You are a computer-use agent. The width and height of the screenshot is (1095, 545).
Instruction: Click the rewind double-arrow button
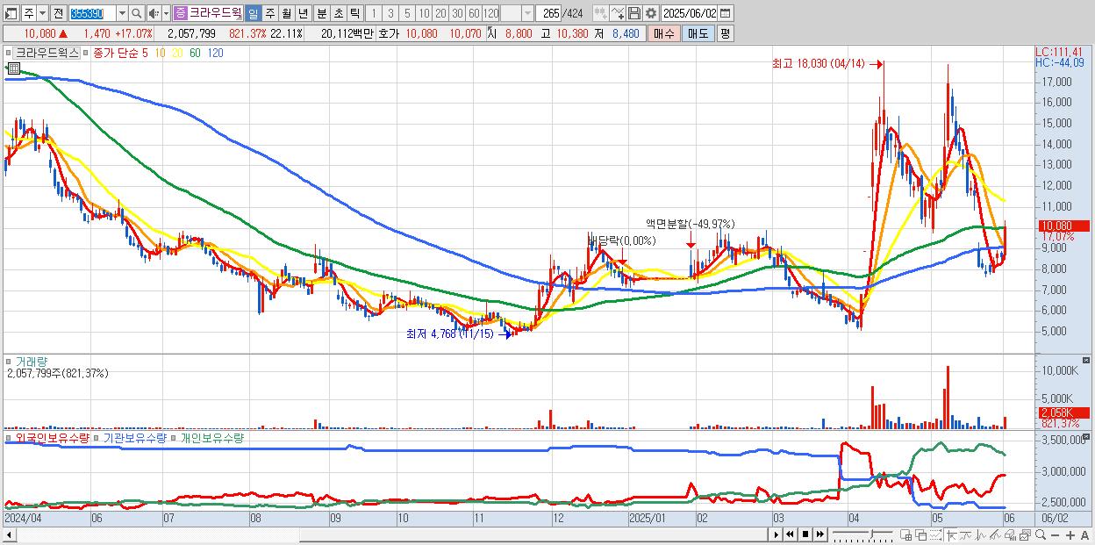(x=790, y=534)
